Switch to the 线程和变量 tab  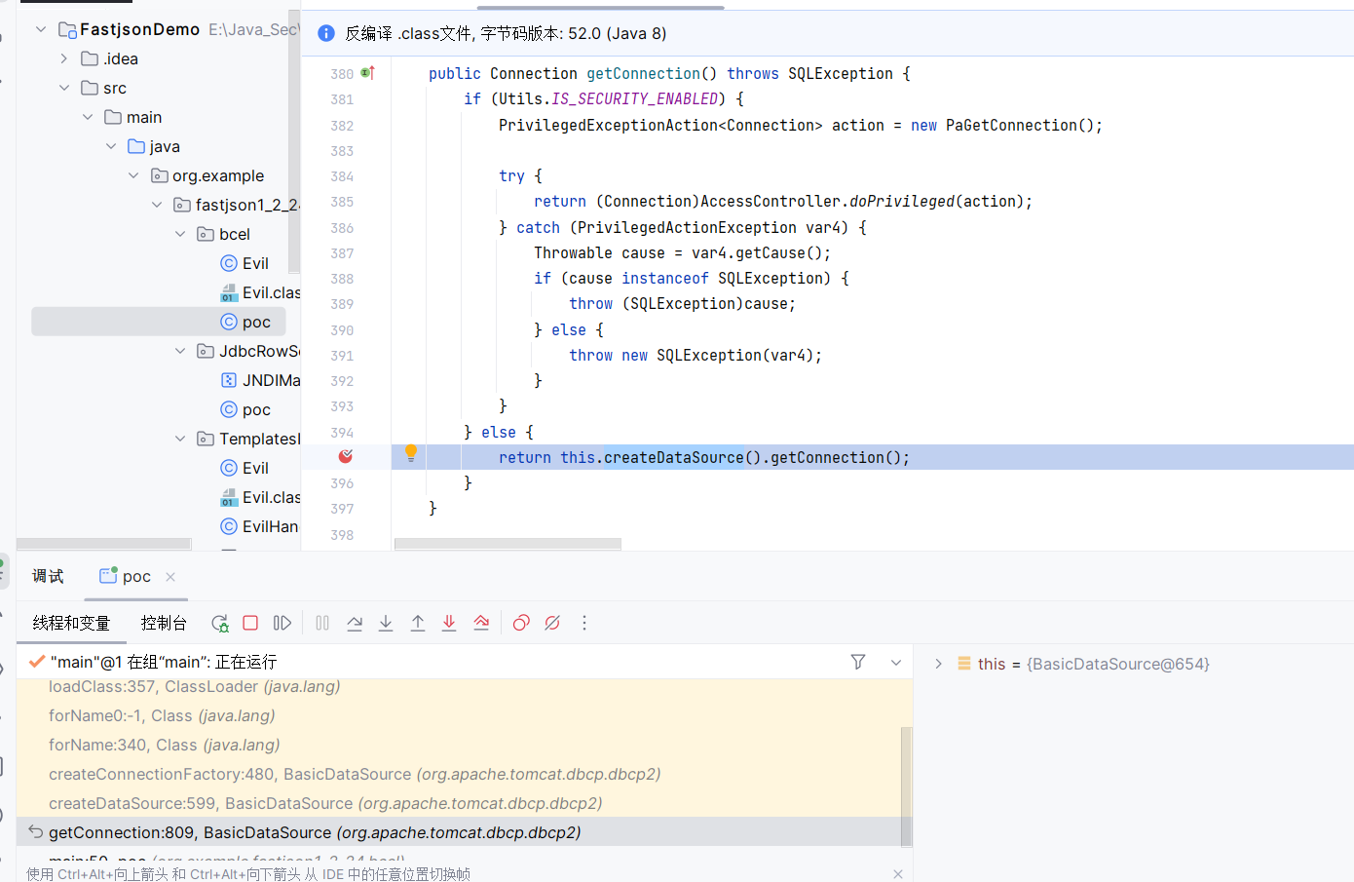coord(71,623)
